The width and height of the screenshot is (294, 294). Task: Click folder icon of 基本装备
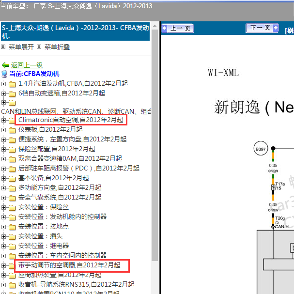pos(12,179)
